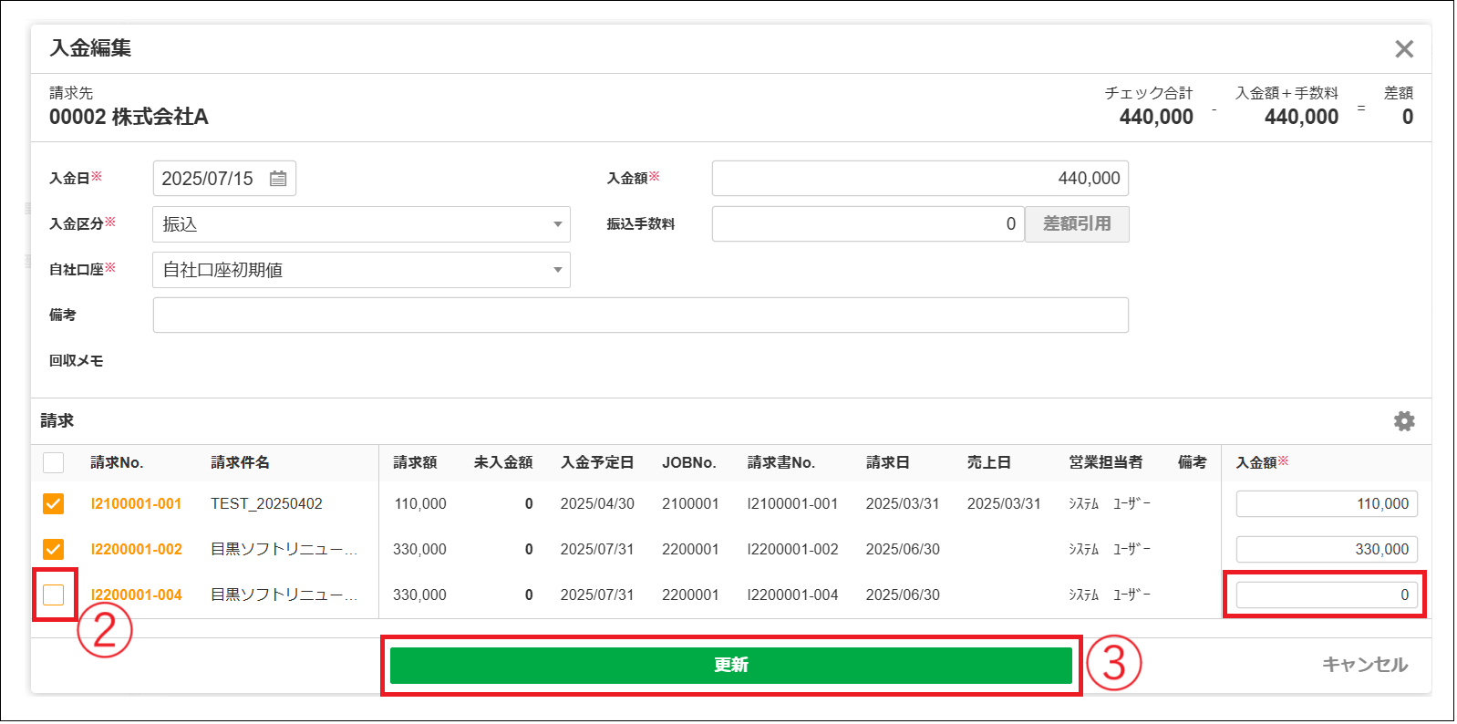Edit the 入金額 cell showing 110,000
1457x724 pixels.
[x=1327, y=503]
